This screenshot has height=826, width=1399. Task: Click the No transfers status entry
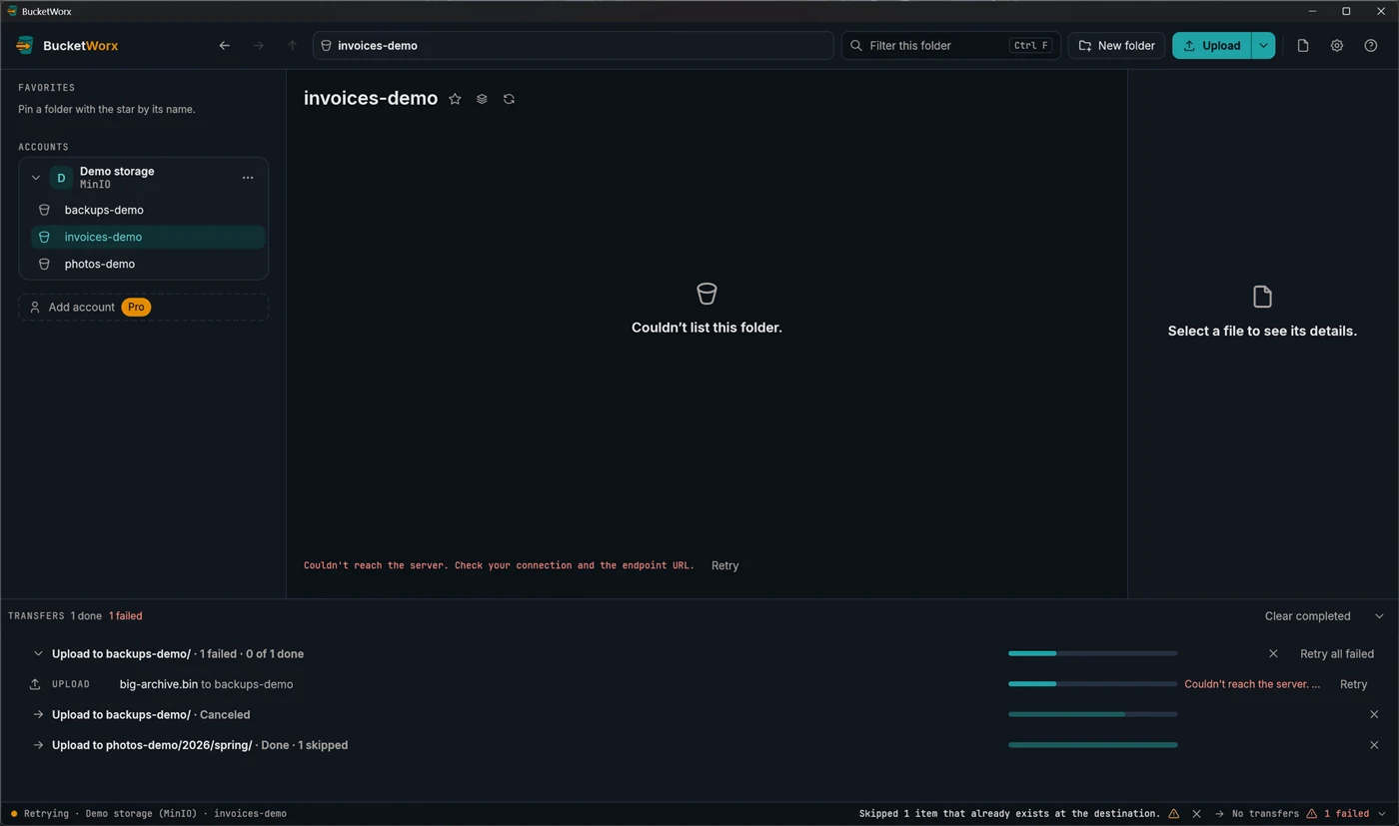(1265, 814)
